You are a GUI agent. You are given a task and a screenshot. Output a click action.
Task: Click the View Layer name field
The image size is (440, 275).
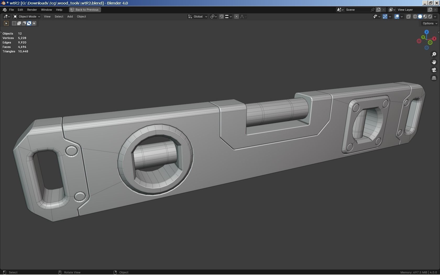pyautogui.click(x=411, y=10)
